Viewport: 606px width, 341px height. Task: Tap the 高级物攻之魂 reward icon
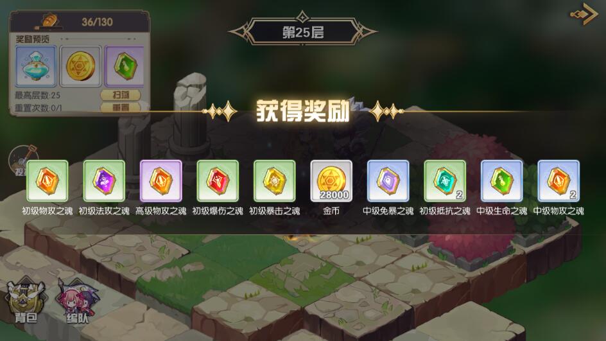(160, 181)
